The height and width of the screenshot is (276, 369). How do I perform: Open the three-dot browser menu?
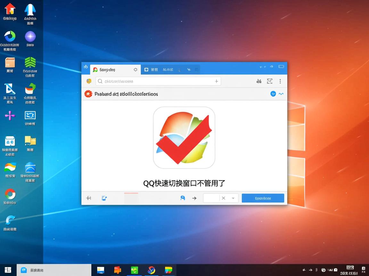[x=280, y=81]
